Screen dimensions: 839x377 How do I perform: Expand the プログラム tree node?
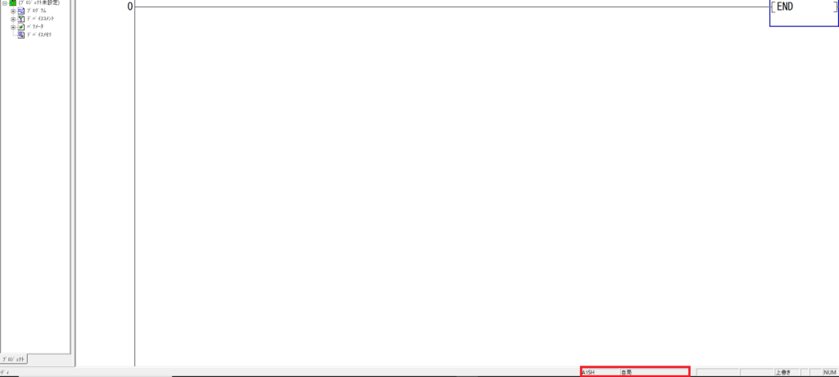(13, 11)
